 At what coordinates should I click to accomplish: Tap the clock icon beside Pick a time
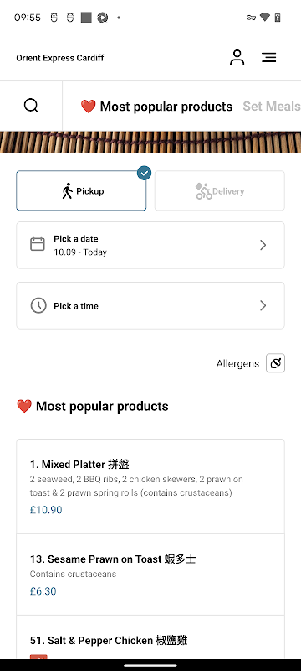click(38, 305)
